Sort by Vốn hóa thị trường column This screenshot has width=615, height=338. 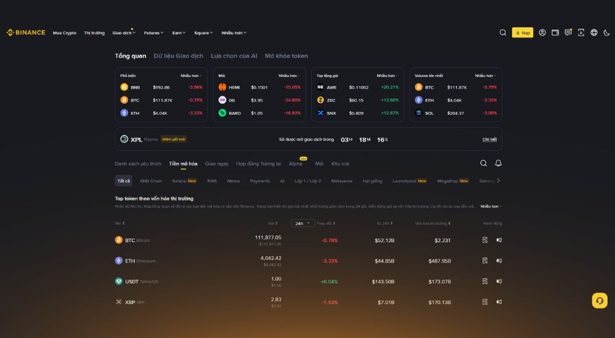432,224
